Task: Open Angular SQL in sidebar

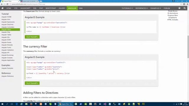Action: (x=6, y=37)
